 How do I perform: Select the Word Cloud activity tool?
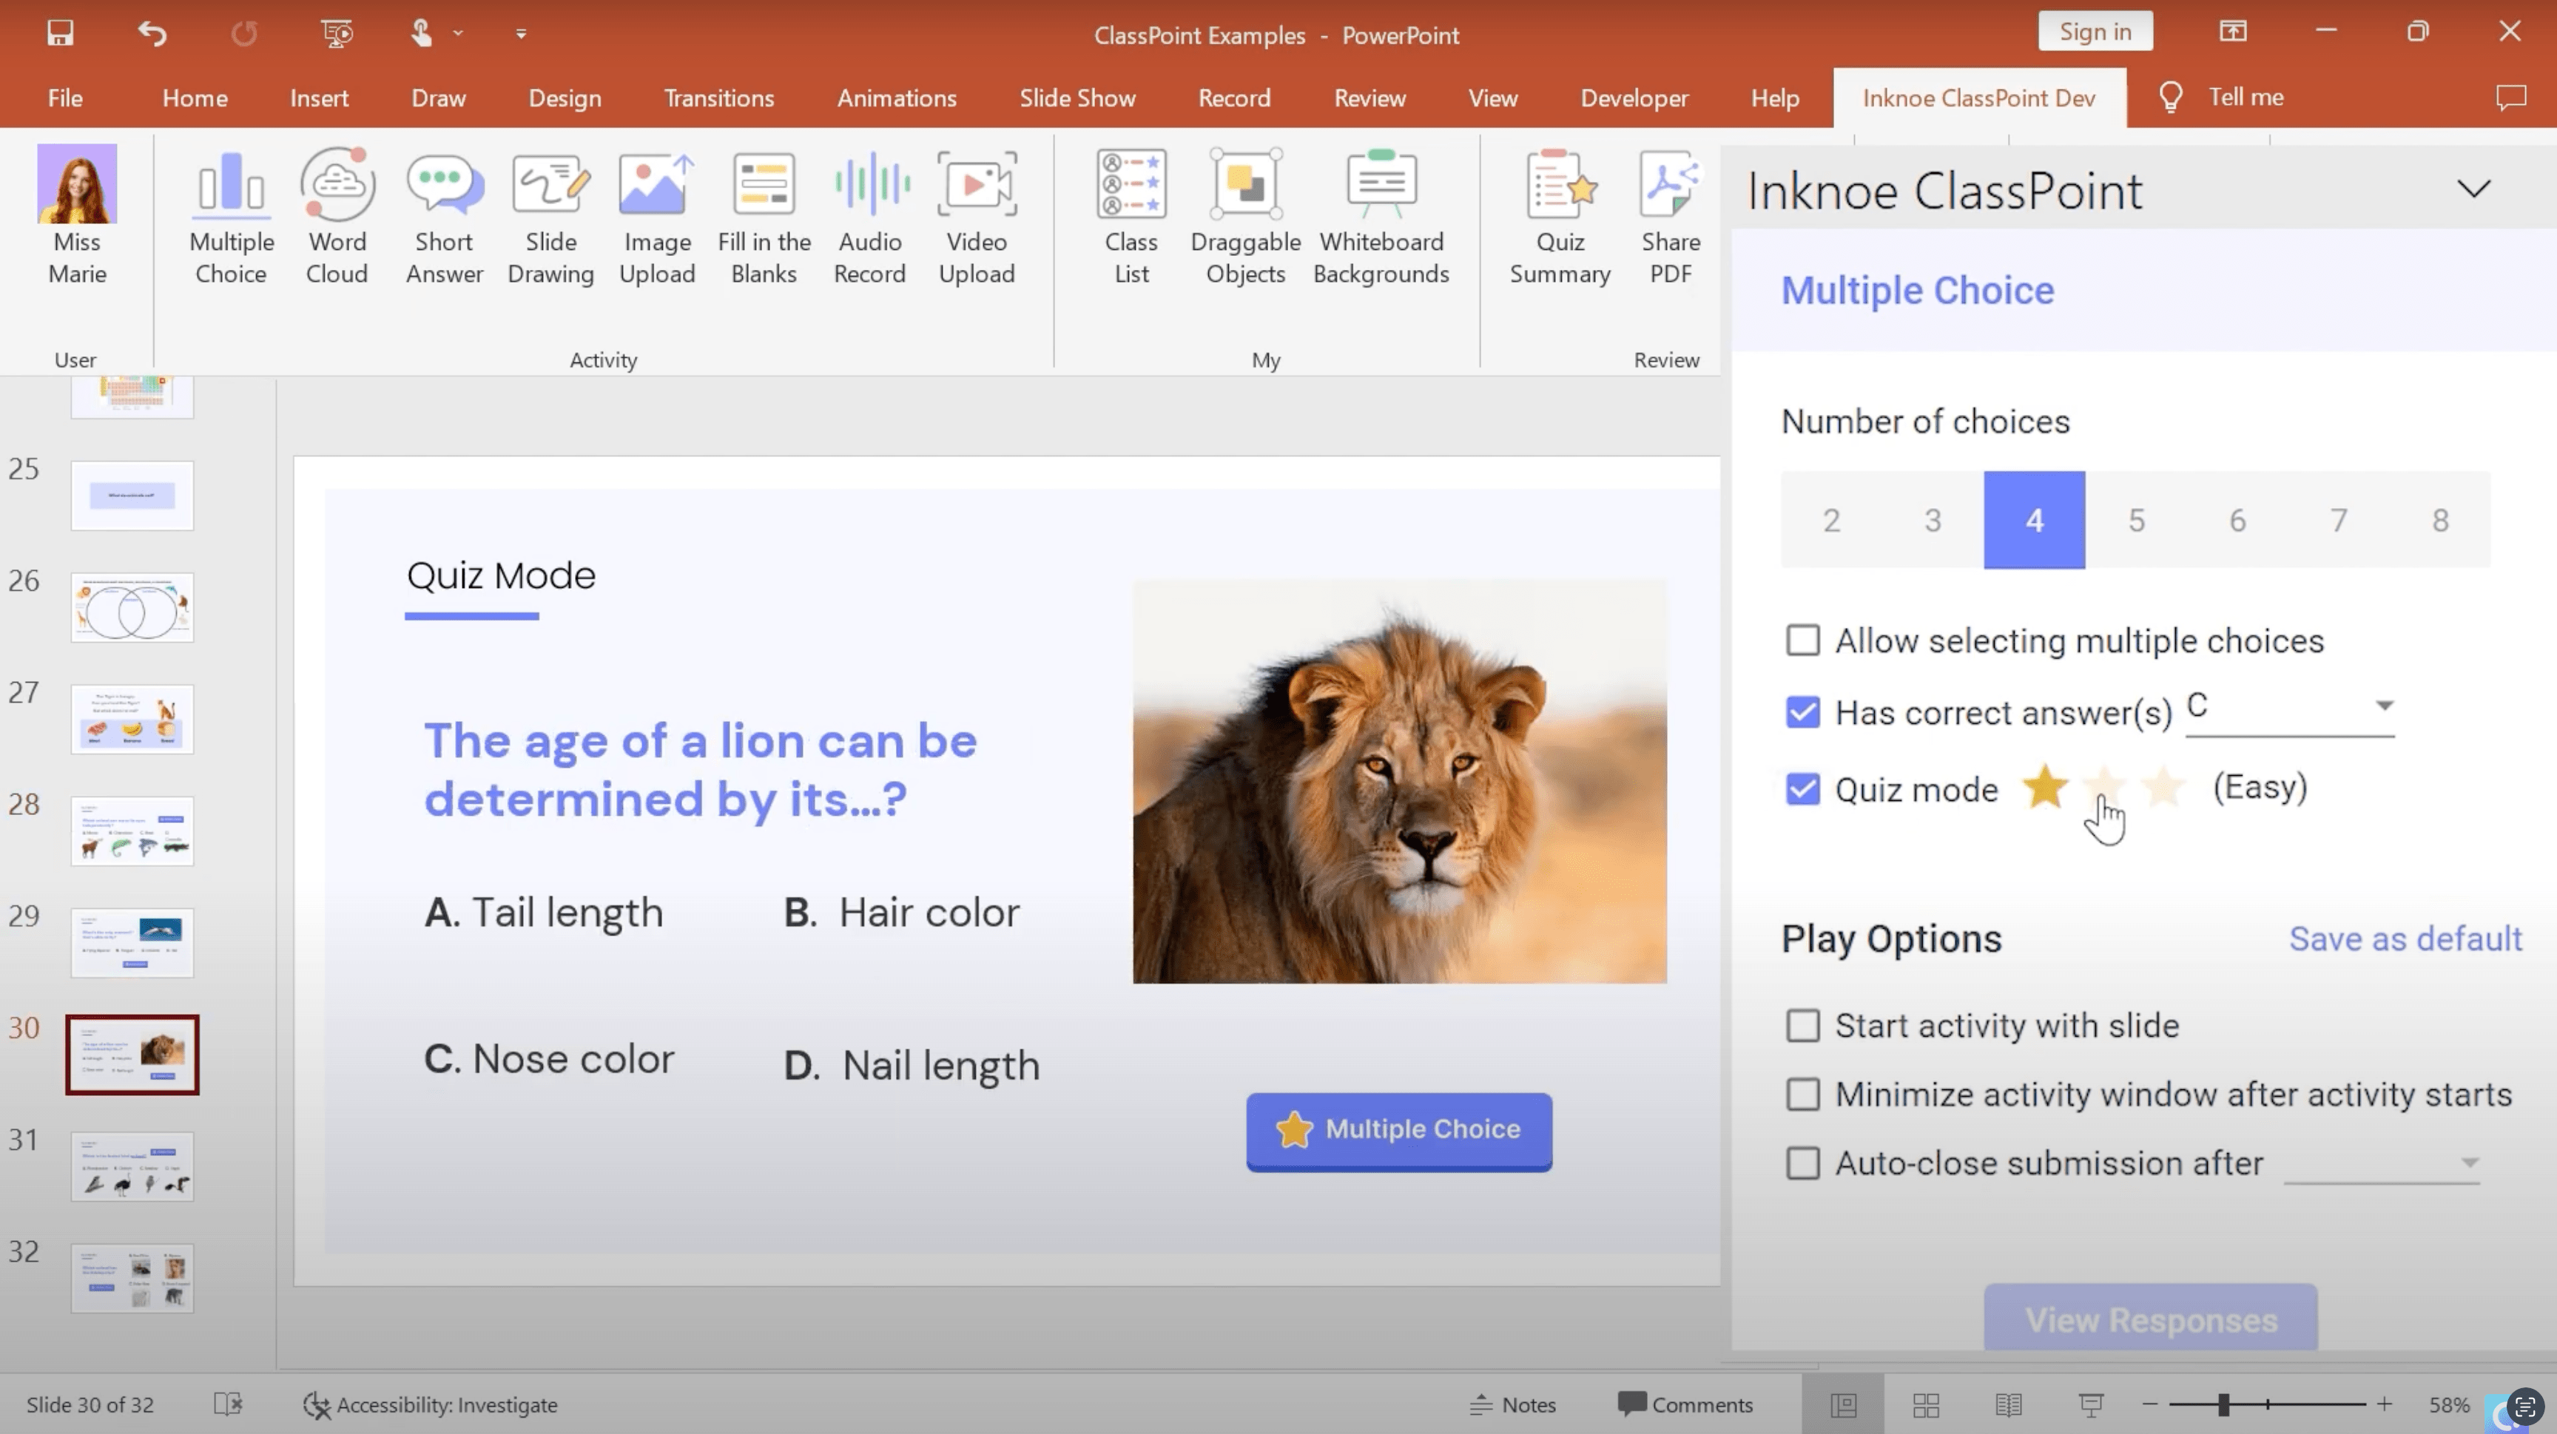(337, 211)
